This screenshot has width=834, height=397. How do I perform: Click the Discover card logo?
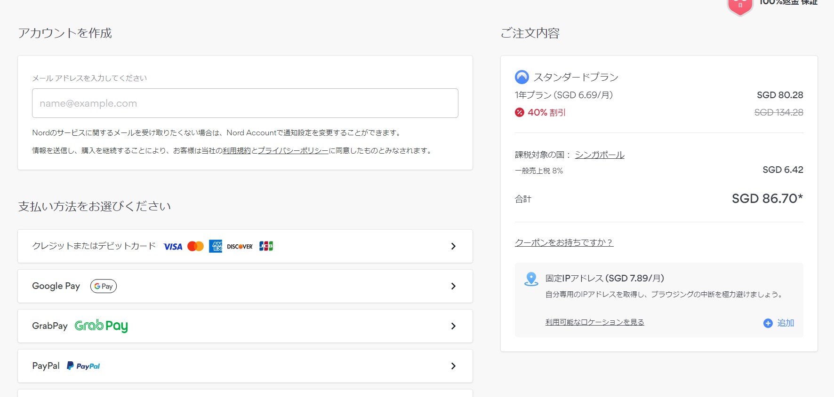point(240,247)
